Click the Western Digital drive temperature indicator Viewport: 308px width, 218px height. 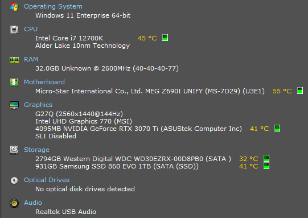tap(266, 158)
